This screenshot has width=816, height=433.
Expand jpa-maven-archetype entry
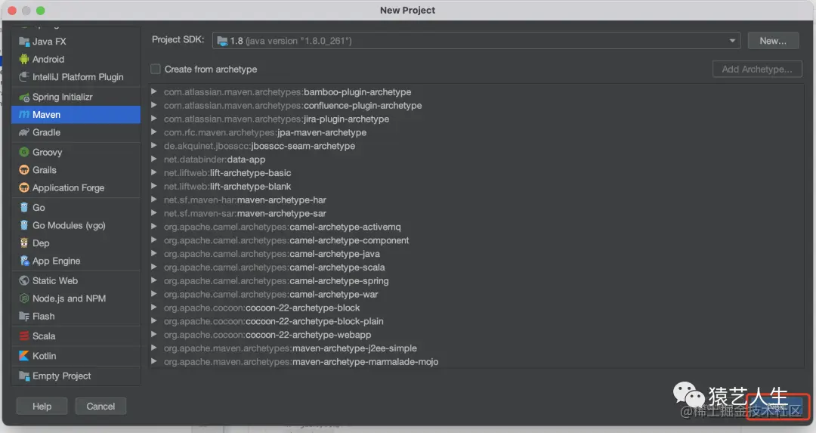click(x=154, y=132)
